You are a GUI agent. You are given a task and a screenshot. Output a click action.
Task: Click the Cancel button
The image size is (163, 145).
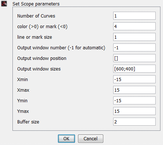point(90,138)
